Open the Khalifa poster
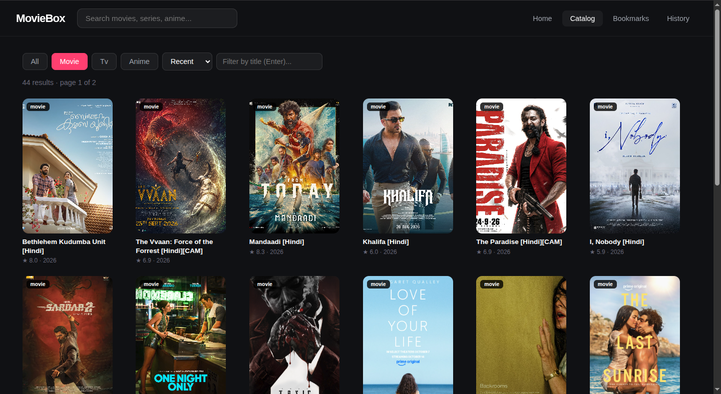The width and height of the screenshot is (721, 394). tap(408, 166)
